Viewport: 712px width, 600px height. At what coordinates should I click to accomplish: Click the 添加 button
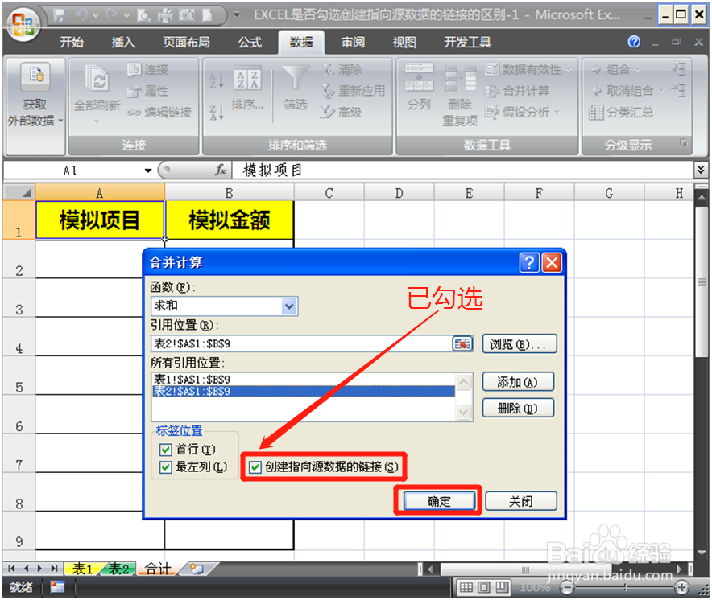(x=518, y=381)
